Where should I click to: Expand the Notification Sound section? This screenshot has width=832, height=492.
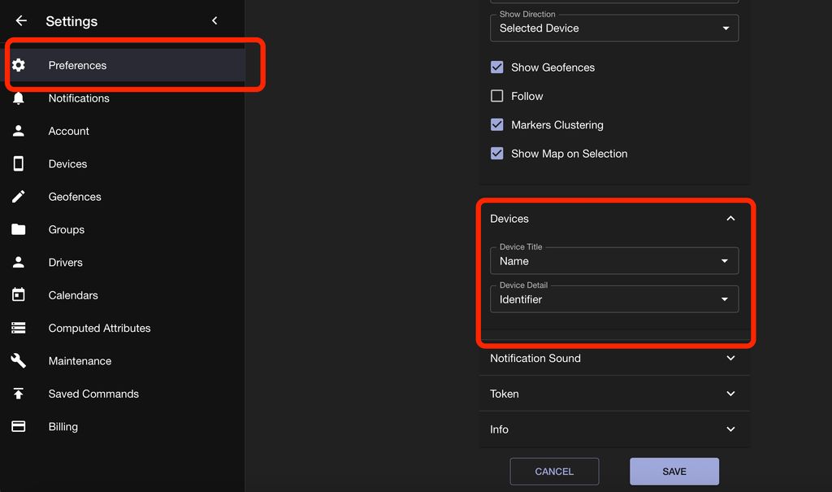pyautogui.click(x=613, y=359)
